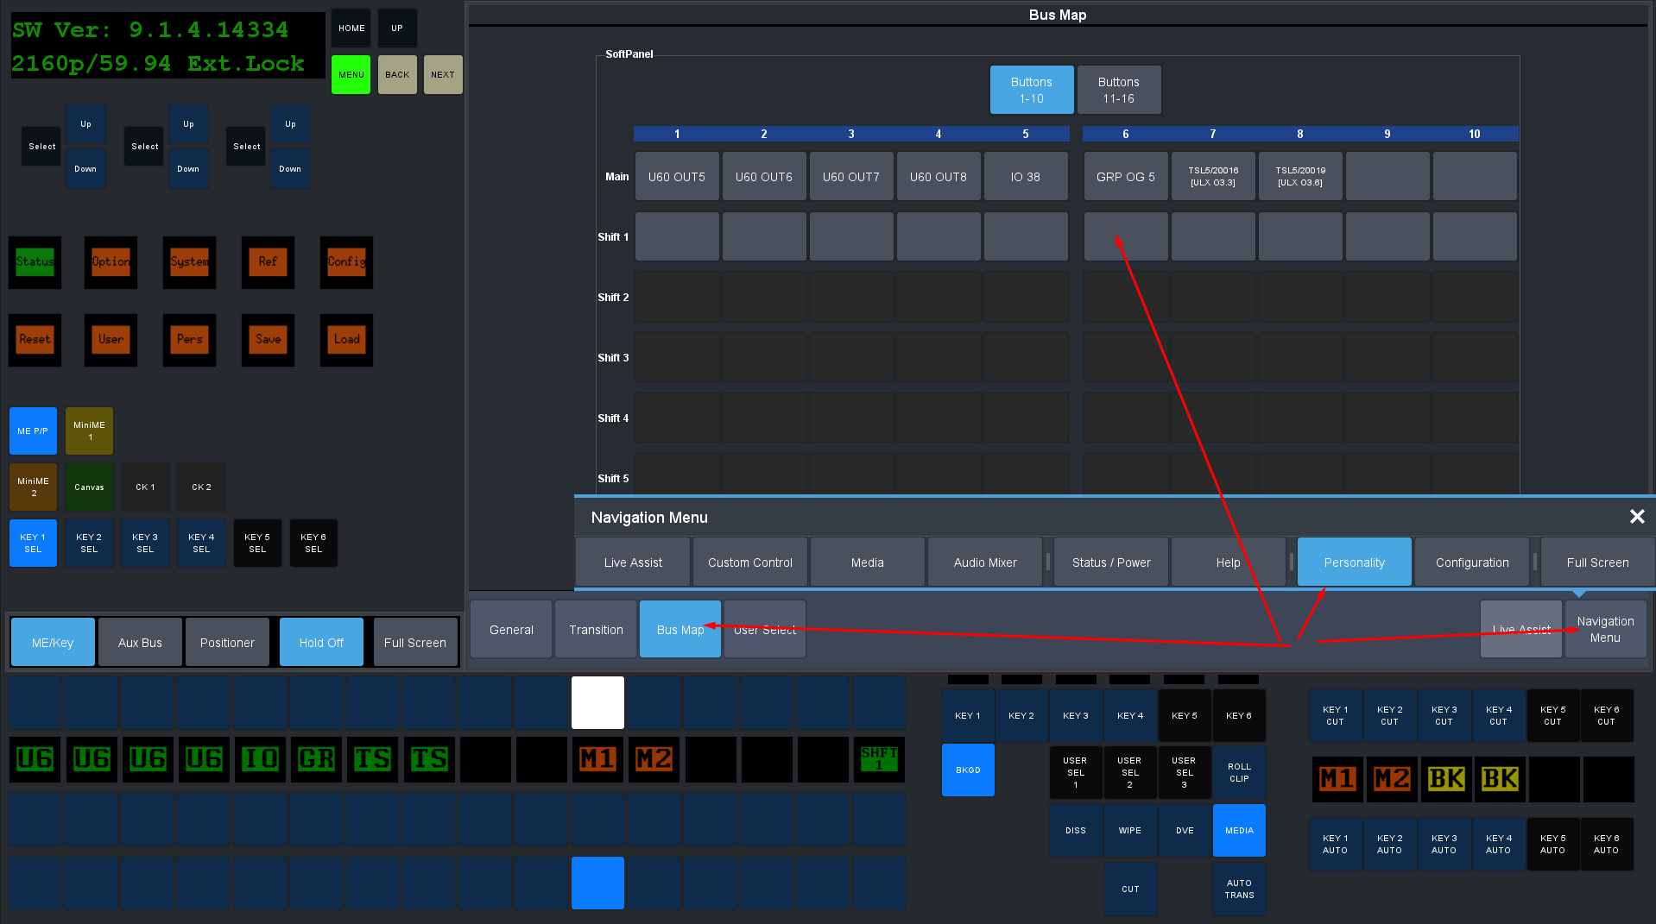Toggle the Hold Off button
The width and height of the screenshot is (1656, 924).
(x=320, y=643)
